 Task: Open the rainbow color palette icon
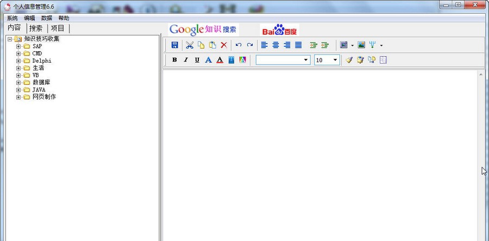coord(243,60)
